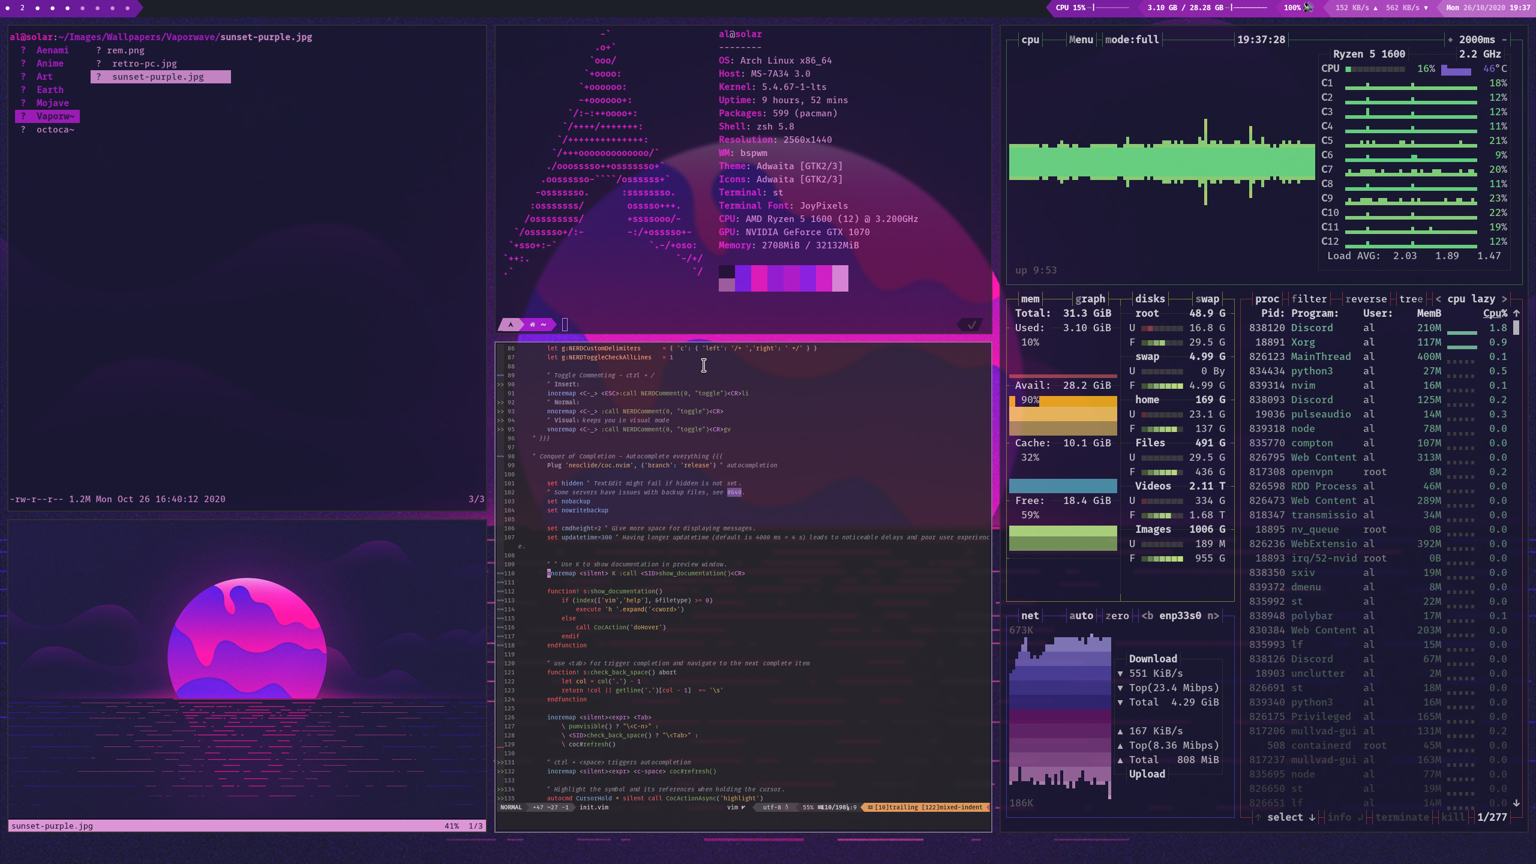
Task: Click scroll-down arrow in bpytop process list
Action: (x=1516, y=803)
